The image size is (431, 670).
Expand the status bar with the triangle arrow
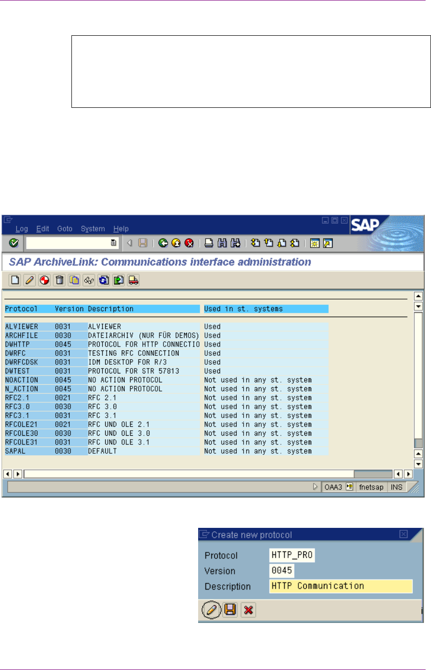(316, 487)
